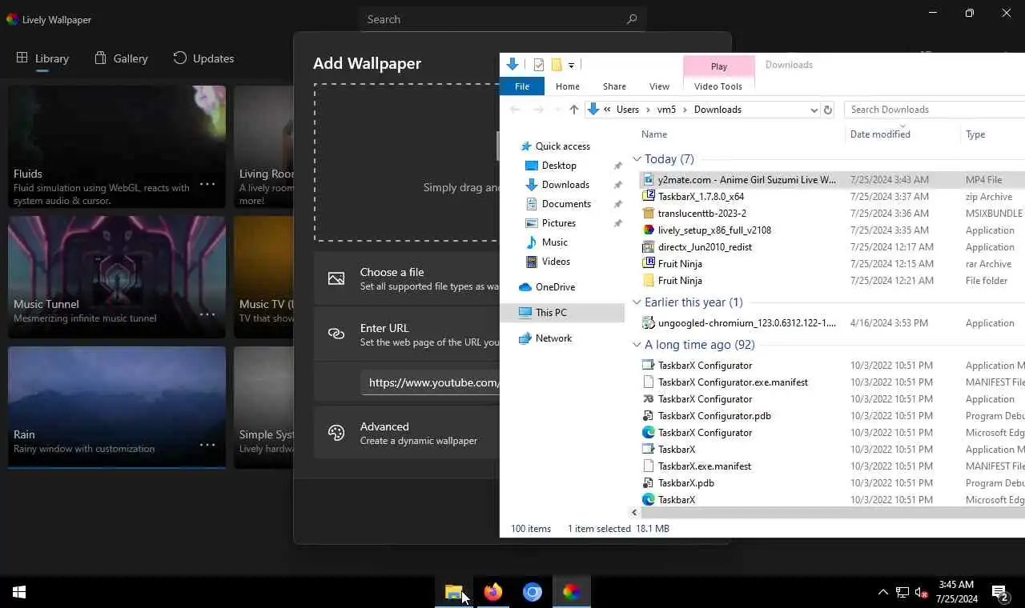Click the Enter URL link icon
1025x608 pixels.
tap(336, 334)
